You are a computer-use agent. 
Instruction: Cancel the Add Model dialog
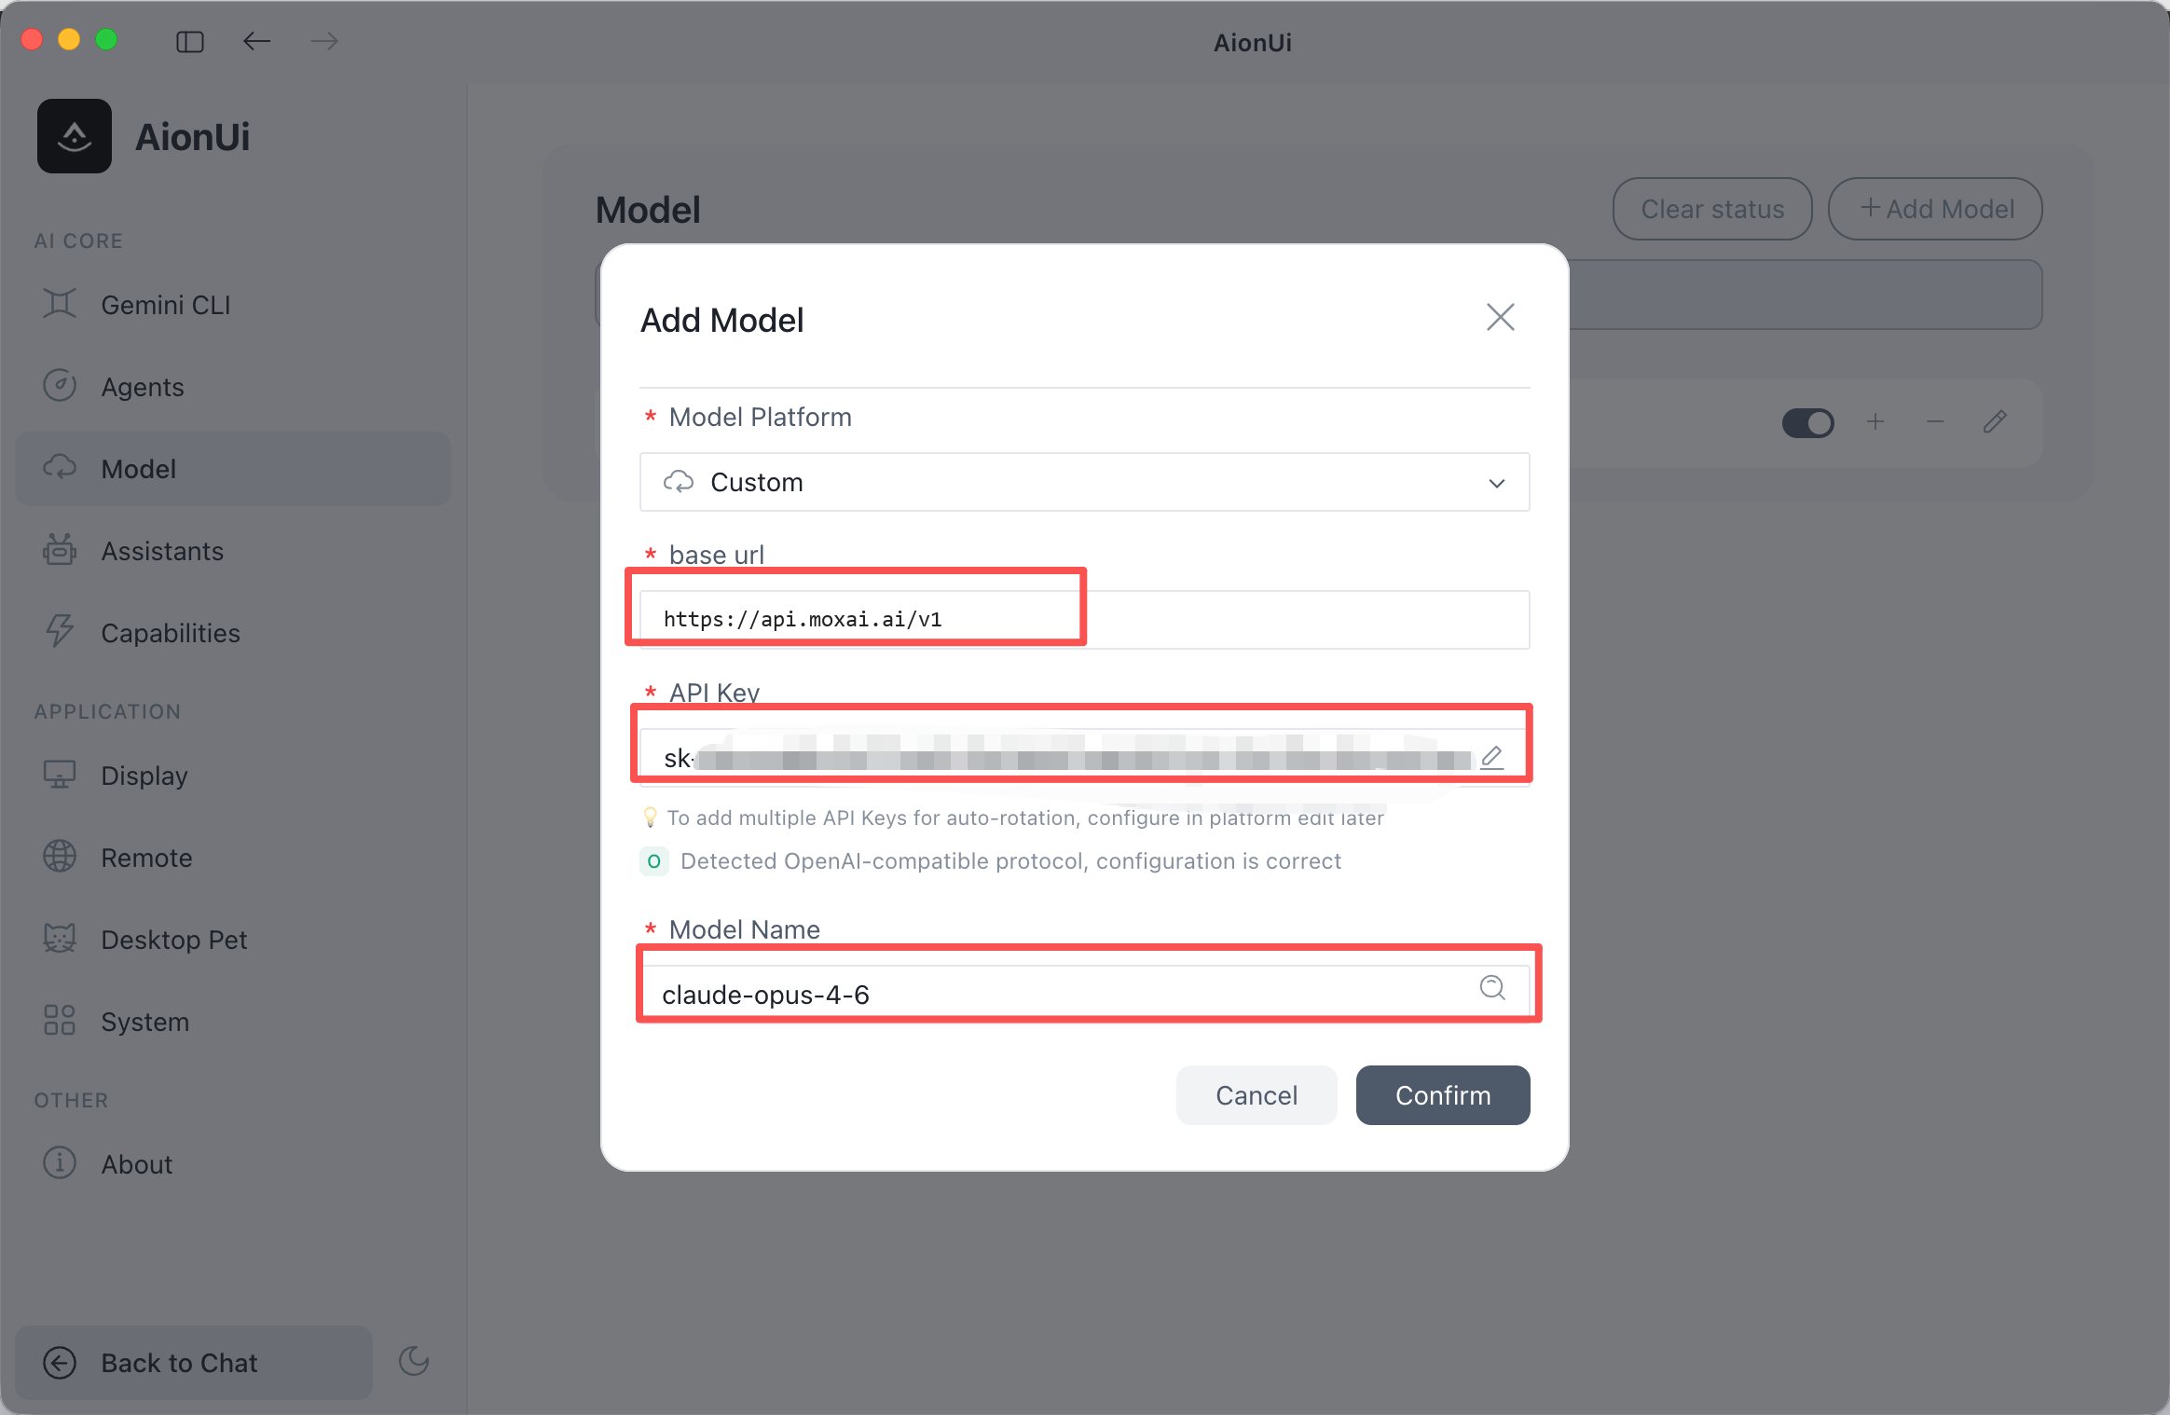click(x=1256, y=1095)
